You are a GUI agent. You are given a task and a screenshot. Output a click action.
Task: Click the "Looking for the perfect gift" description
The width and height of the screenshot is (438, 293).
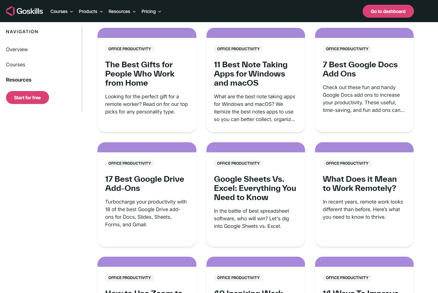click(146, 104)
